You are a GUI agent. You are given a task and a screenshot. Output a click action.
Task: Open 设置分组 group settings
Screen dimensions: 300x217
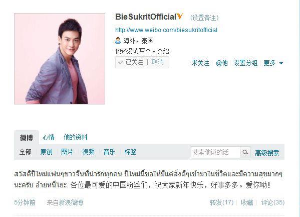(x=245, y=63)
